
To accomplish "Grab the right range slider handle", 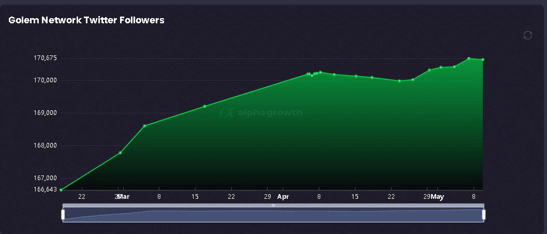I will pyautogui.click(x=483, y=214).
